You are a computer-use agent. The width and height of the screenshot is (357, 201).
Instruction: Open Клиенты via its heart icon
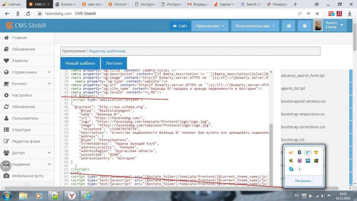6,61
